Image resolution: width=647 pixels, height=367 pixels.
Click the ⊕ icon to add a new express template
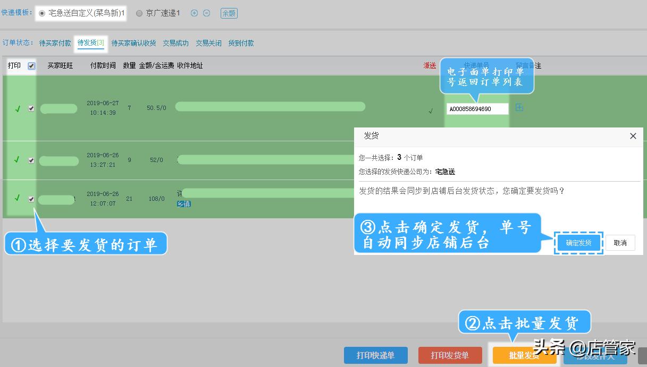pyautogui.click(x=194, y=13)
